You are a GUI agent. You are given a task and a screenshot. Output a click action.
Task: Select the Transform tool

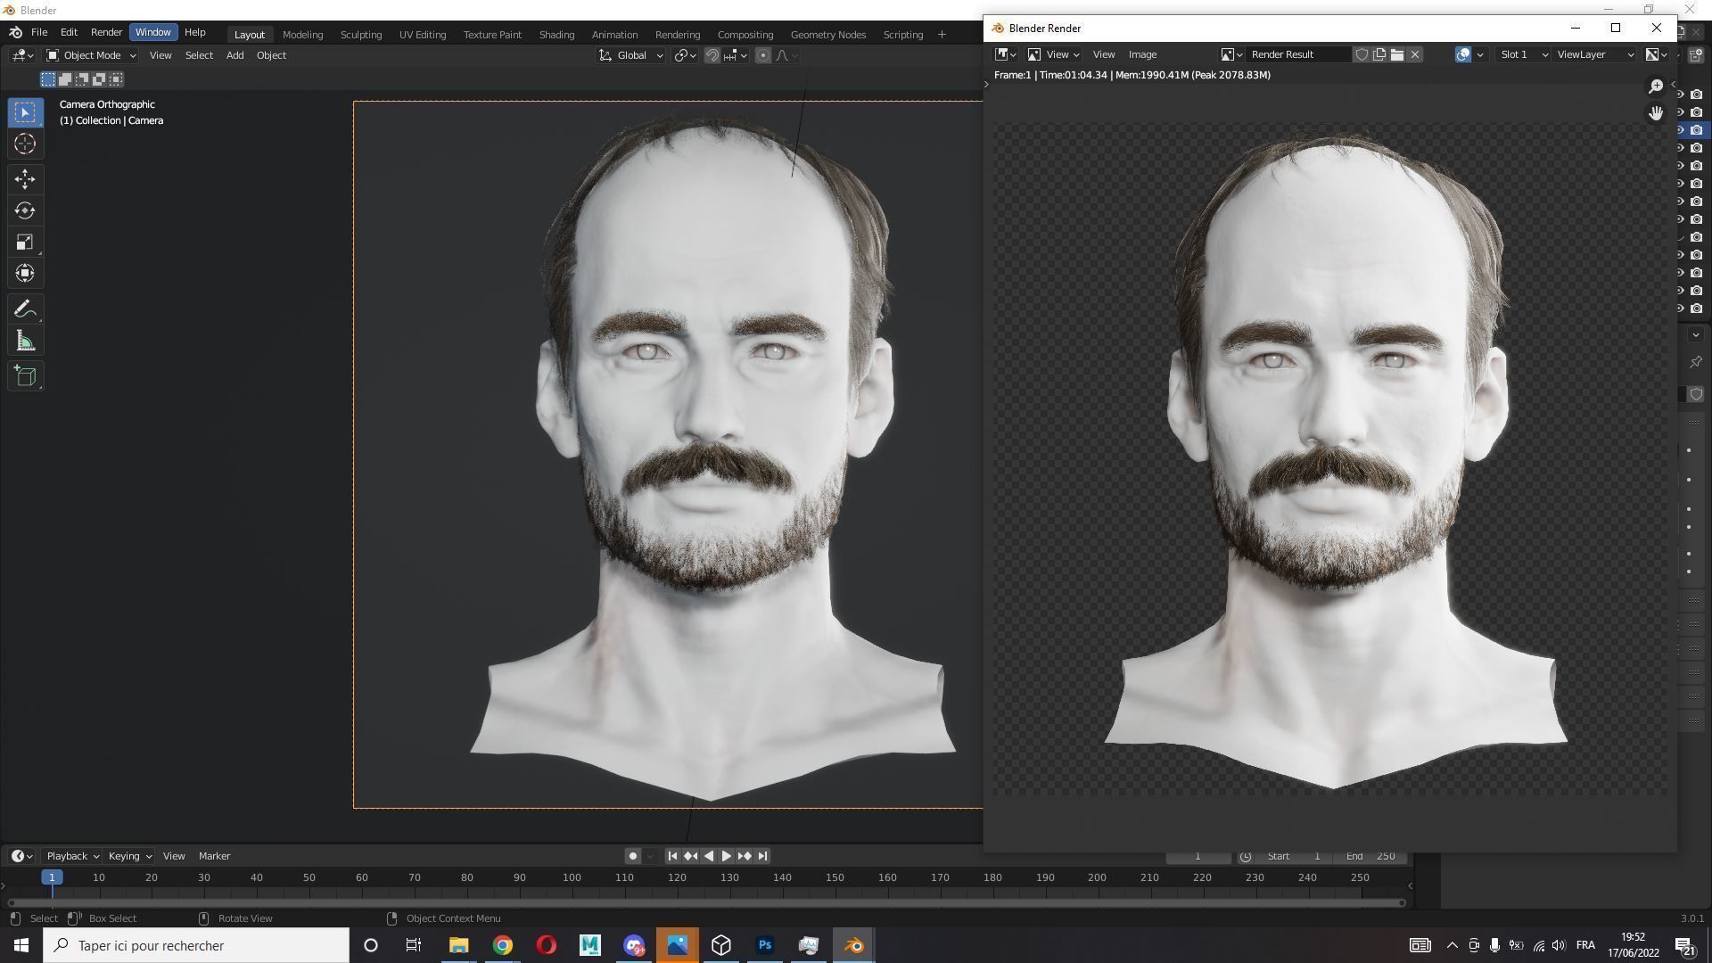pyautogui.click(x=25, y=274)
